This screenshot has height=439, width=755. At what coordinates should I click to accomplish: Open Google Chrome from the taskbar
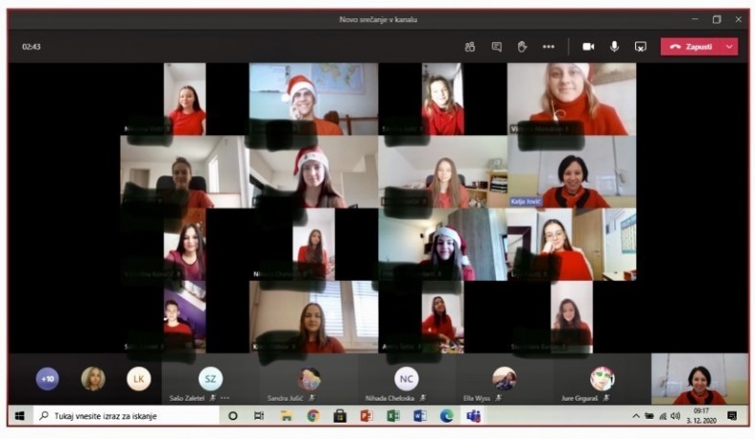(x=313, y=416)
